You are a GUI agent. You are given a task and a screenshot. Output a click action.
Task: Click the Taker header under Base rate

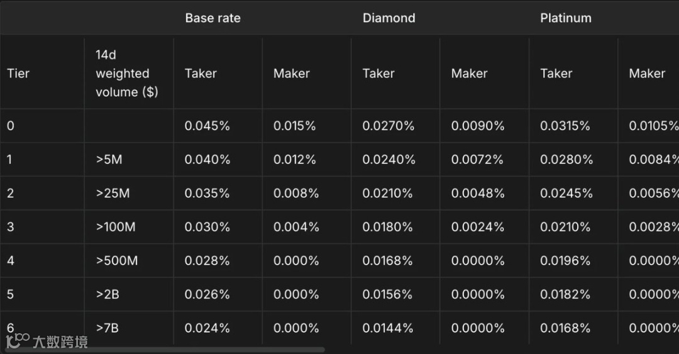point(201,74)
